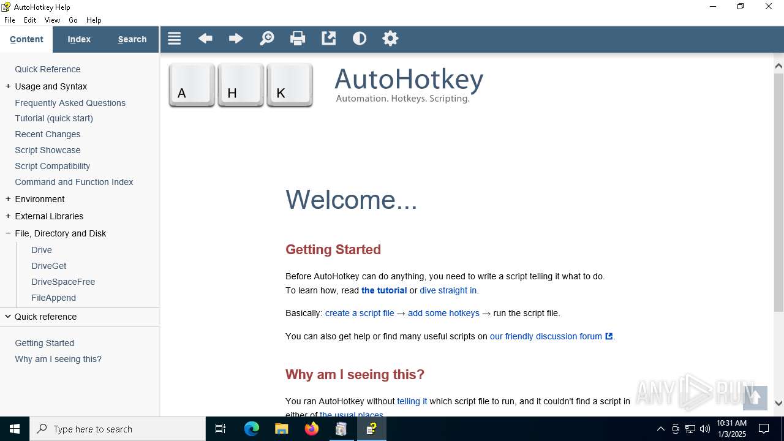Select the DriveSpaceFree topic
784x441 pixels.
point(63,282)
